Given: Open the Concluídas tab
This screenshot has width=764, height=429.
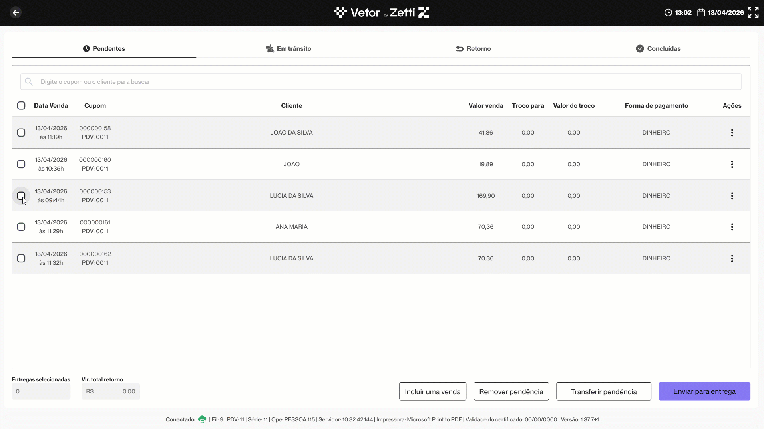Looking at the screenshot, I should 658,48.
